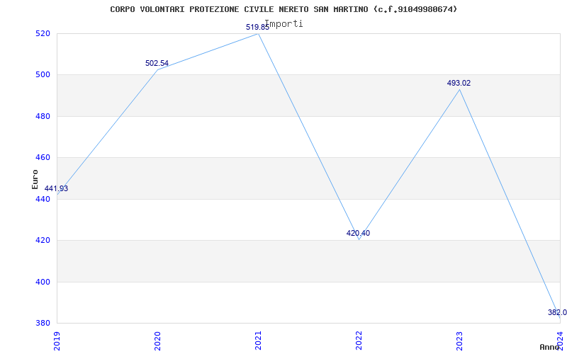Click the 2022 x-axis year label
Screen dimensions: 567x354
pos(359,341)
